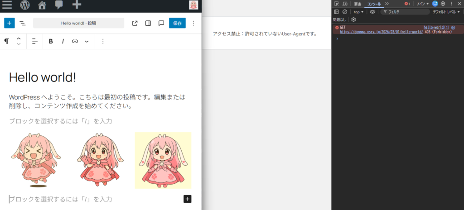
Task: Toggle the device toolbar in DevTools
Action: [345, 4]
